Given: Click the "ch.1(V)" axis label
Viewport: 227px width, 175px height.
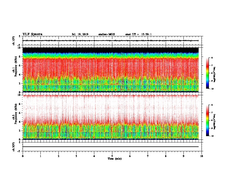Looking at the screenshot, I should 13,41.
